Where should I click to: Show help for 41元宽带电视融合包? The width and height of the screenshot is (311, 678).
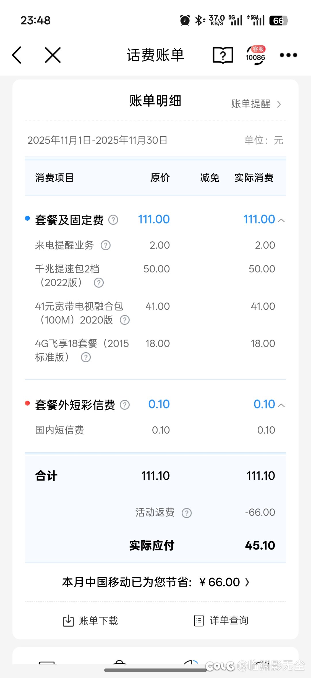point(125,320)
